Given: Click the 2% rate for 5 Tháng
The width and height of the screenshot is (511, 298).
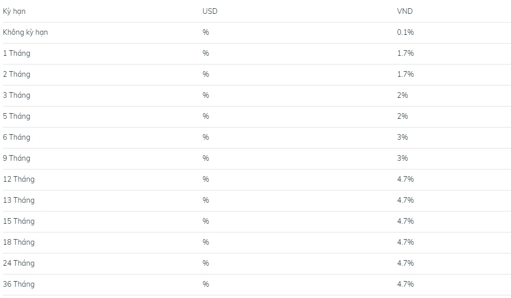Looking at the screenshot, I should coord(402,116).
